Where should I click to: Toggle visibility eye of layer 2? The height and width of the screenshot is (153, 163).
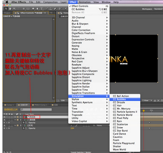point(4,120)
